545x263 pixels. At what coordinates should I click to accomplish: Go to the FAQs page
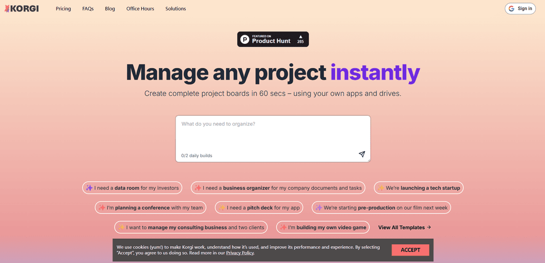click(x=88, y=9)
